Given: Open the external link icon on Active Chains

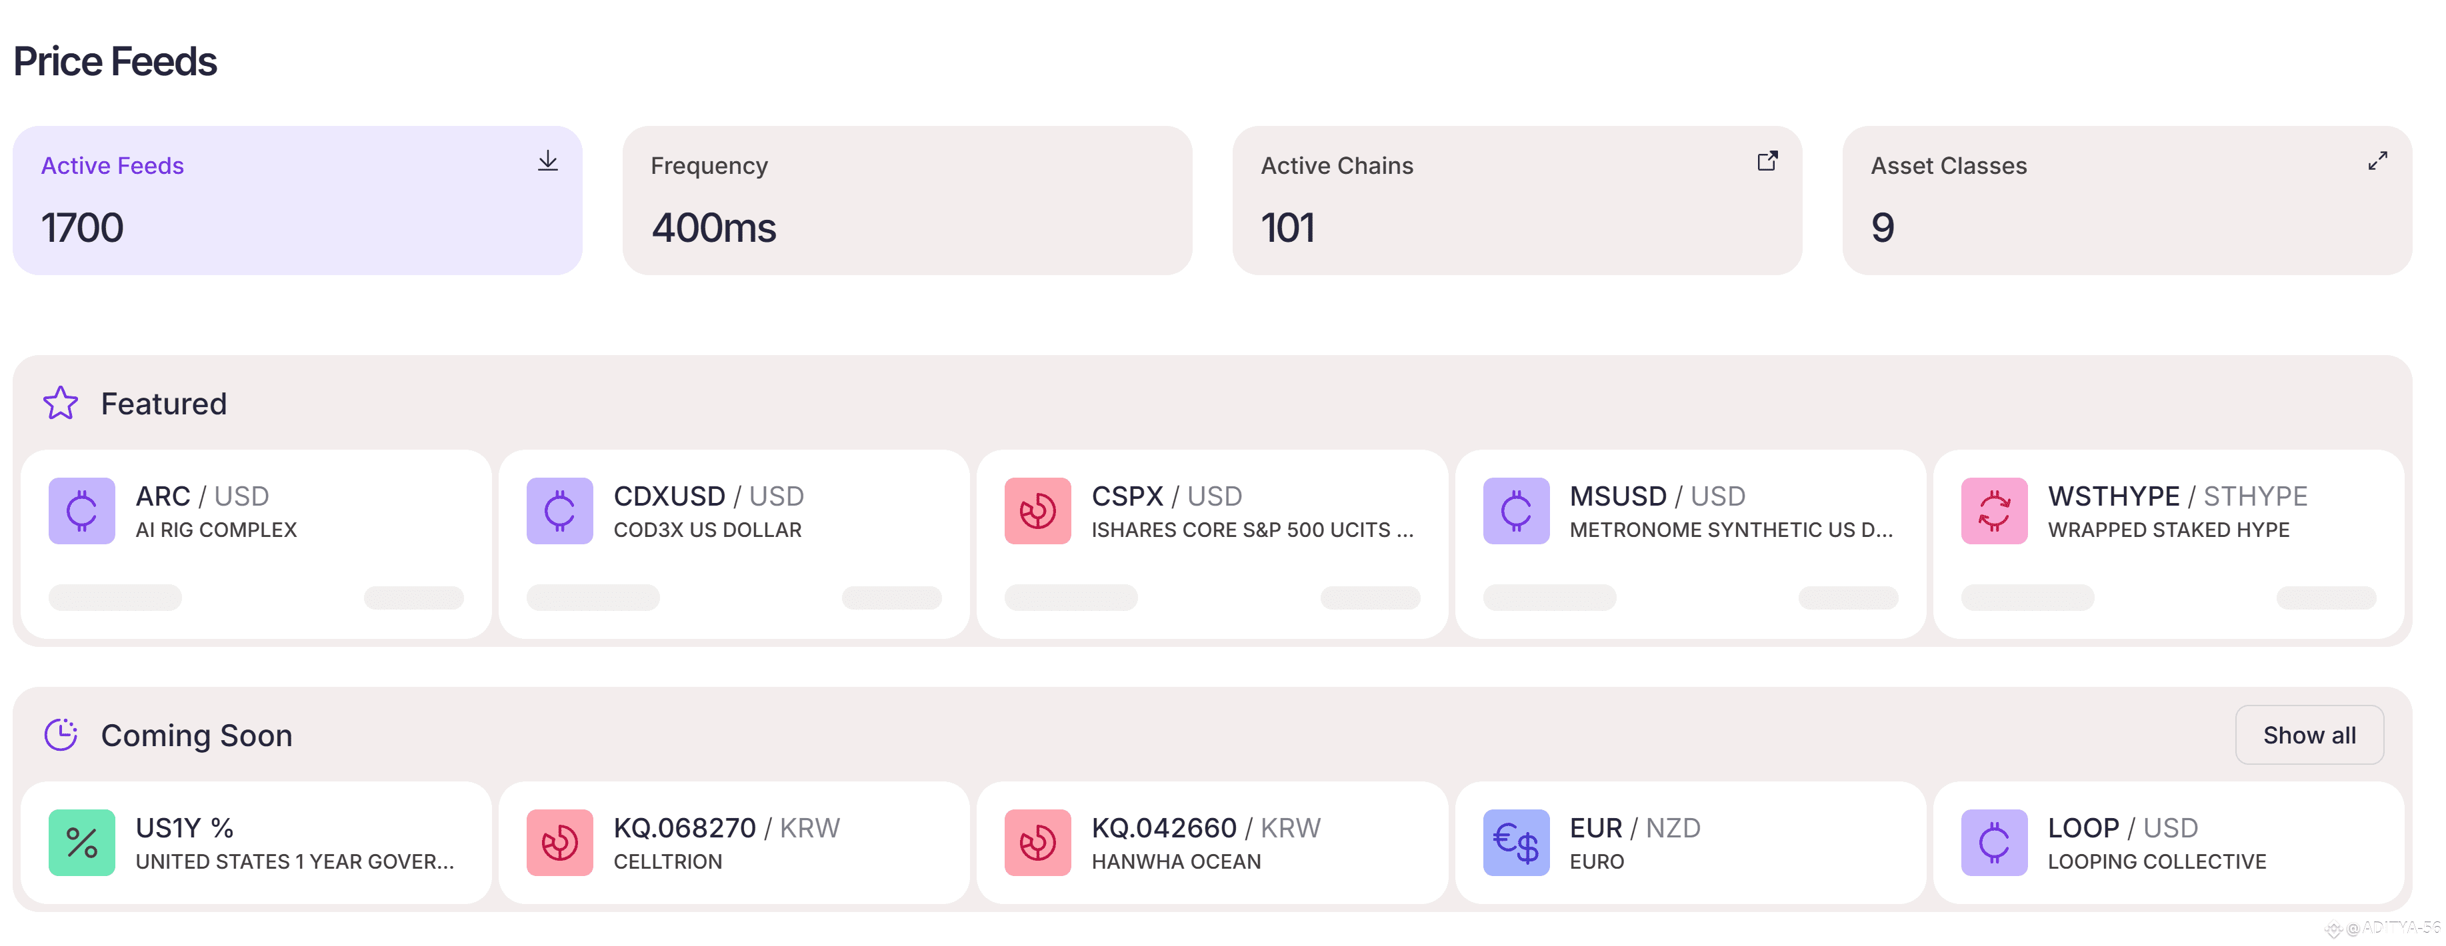Looking at the screenshot, I should pyautogui.click(x=1767, y=161).
